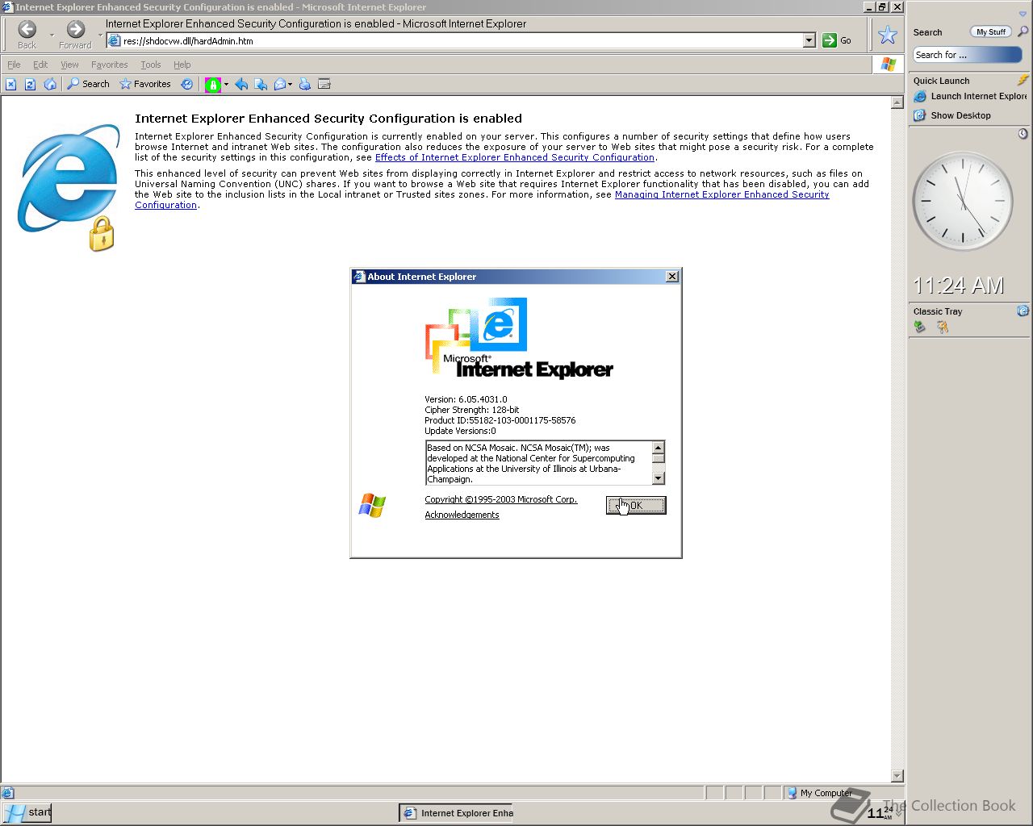Click the Windows flag throbber icon
This screenshot has width=1033, height=826.
pyautogui.click(x=889, y=65)
